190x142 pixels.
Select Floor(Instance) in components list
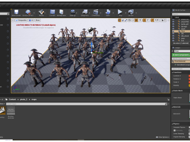tap(181, 62)
